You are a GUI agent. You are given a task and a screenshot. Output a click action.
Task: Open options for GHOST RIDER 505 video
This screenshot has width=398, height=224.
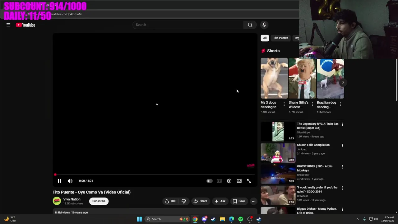[342, 167]
